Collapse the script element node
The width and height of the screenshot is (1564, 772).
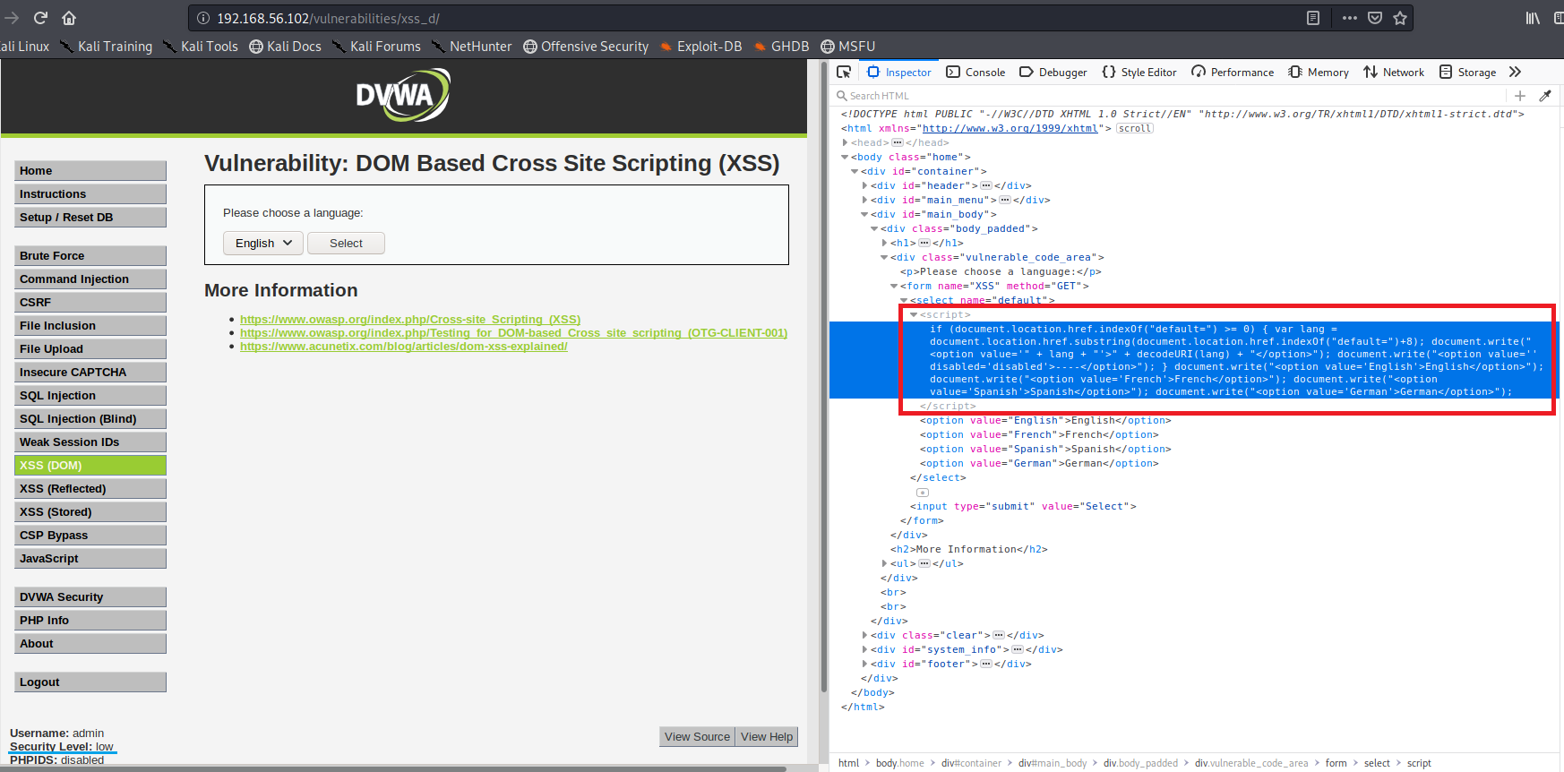tap(914, 314)
